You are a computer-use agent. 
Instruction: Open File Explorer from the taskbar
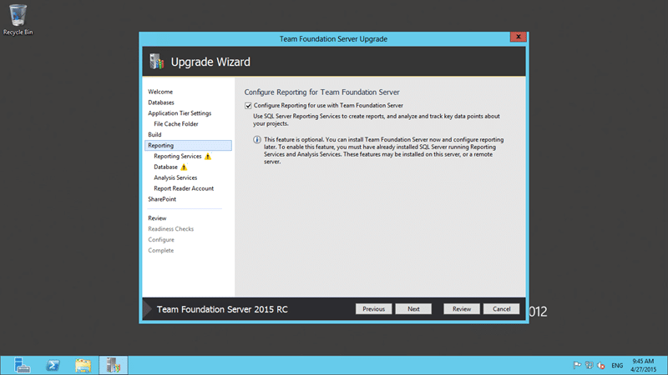(x=83, y=365)
